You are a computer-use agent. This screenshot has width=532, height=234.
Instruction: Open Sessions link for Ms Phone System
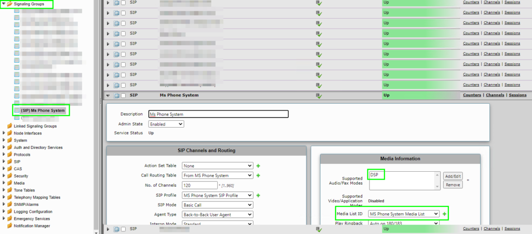click(518, 95)
